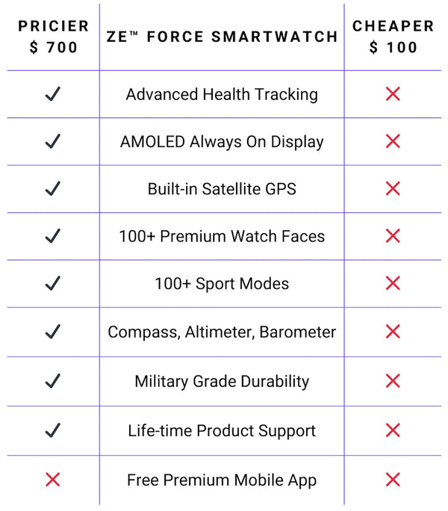Screen dimensions: 448x511
Task: Click the Cheaper red X for Advanced Health Tracking
Action: tap(393, 94)
